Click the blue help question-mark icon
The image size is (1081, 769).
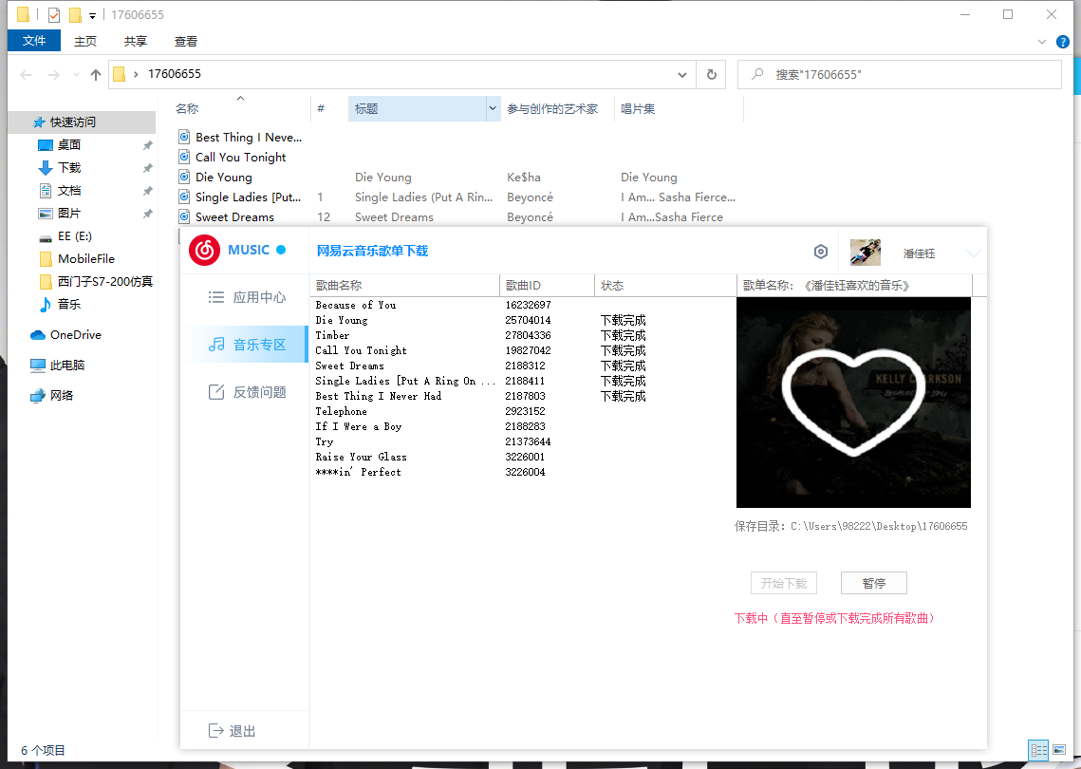1063,41
